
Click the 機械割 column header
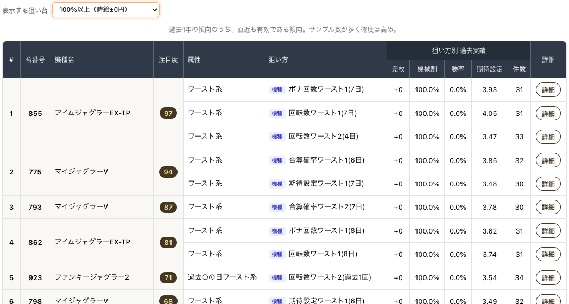(427, 69)
